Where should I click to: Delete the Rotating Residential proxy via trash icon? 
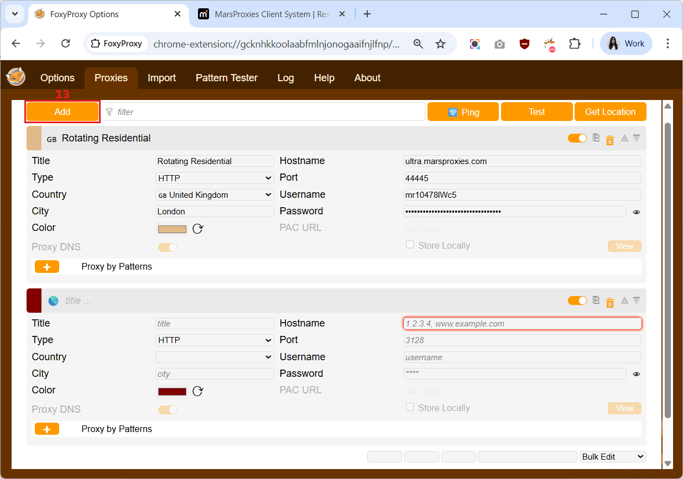coord(610,139)
